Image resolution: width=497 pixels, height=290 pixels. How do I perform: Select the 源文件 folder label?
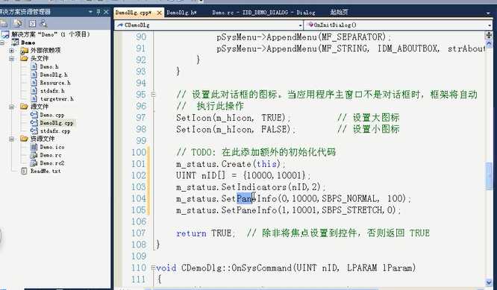tap(40, 107)
